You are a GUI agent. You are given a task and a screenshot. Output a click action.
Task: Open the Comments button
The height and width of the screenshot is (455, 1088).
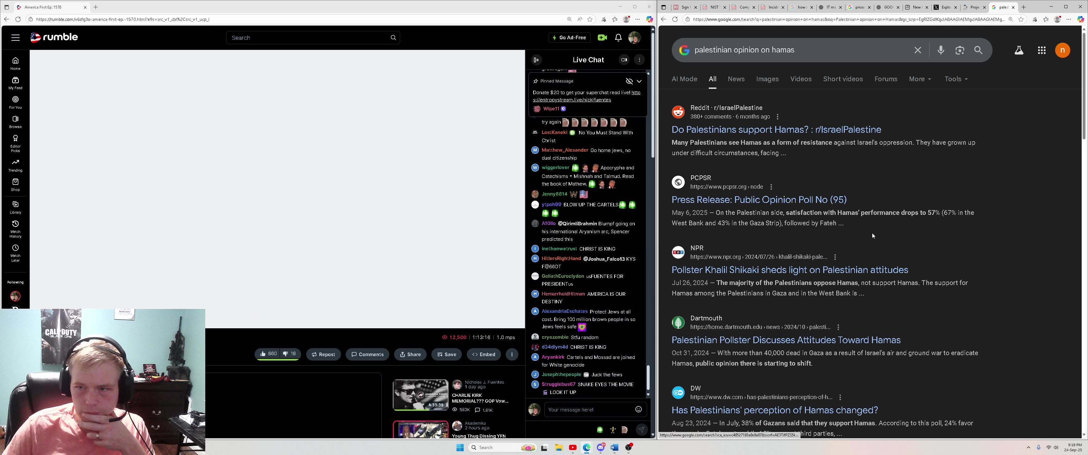pyautogui.click(x=368, y=355)
